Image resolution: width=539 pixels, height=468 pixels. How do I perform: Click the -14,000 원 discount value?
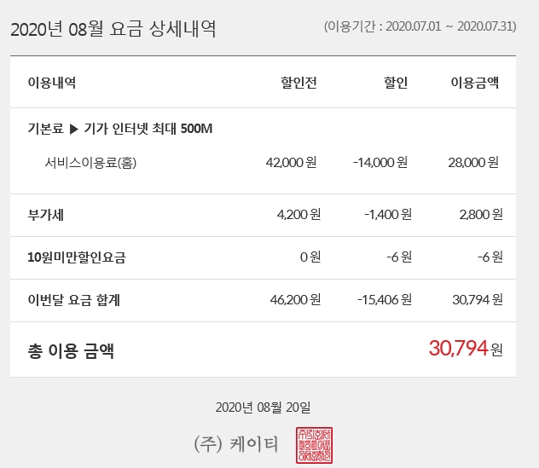380,163
